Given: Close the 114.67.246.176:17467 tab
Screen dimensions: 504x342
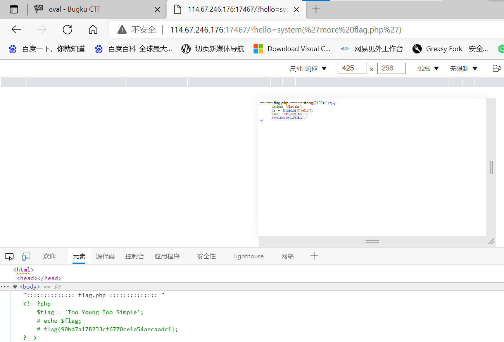Looking at the screenshot, I should tap(296, 9).
